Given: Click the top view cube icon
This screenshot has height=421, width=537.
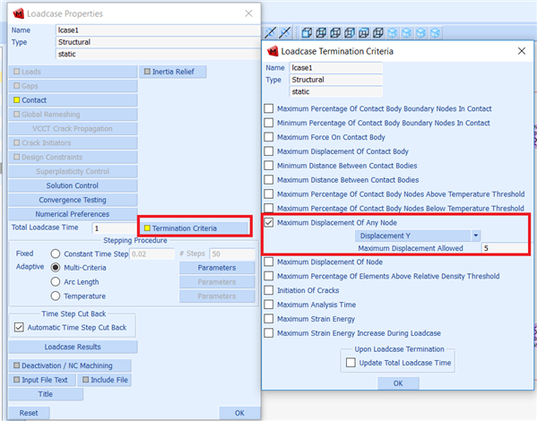Looking at the screenshot, I should point(364,33).
